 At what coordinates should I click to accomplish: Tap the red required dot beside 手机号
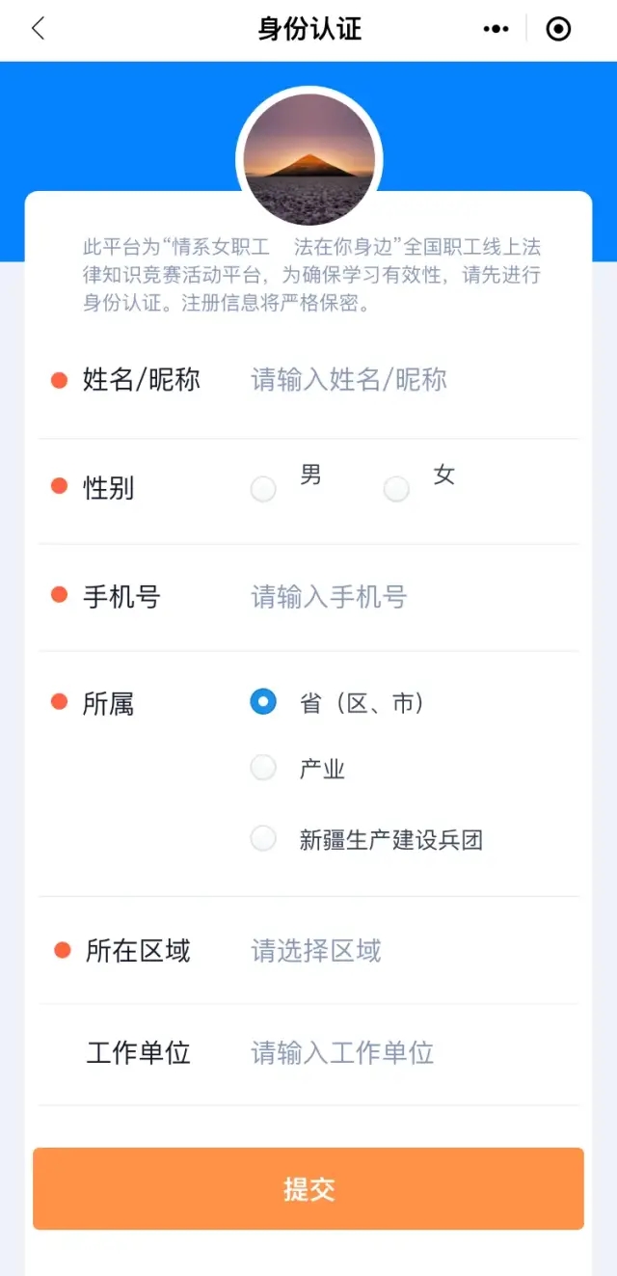59,595
